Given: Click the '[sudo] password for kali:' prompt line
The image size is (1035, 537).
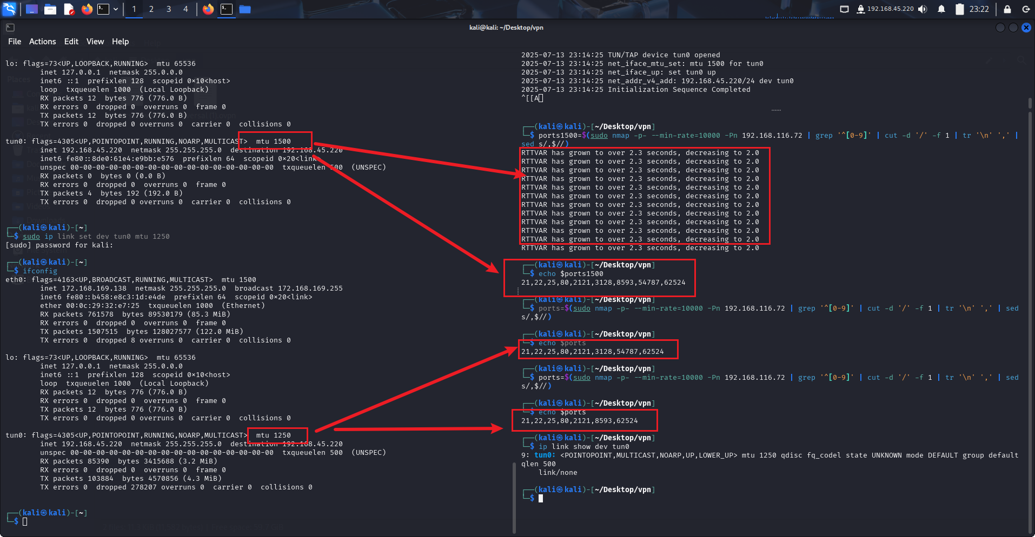Looking at the screenshot, I should coord(59,245).
